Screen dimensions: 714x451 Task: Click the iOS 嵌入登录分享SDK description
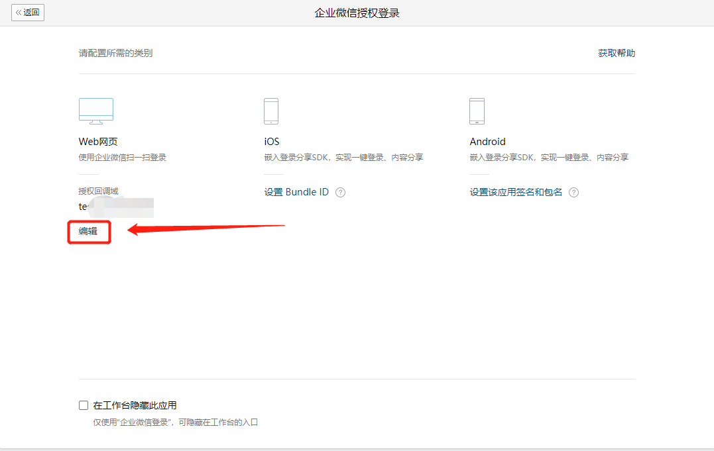[x=344, y=158]
